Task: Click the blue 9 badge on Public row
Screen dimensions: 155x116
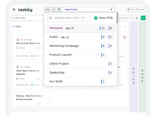Action: (104, 37)
